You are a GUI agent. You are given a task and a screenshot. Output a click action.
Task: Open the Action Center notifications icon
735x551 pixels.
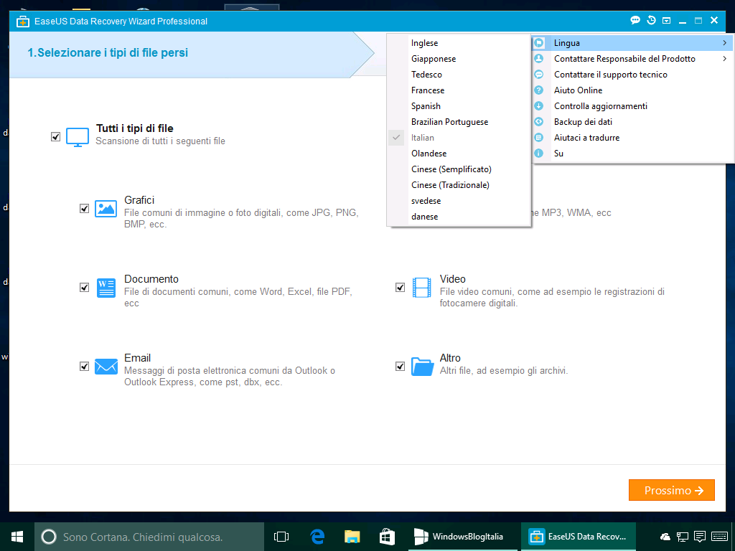(700, 537)
